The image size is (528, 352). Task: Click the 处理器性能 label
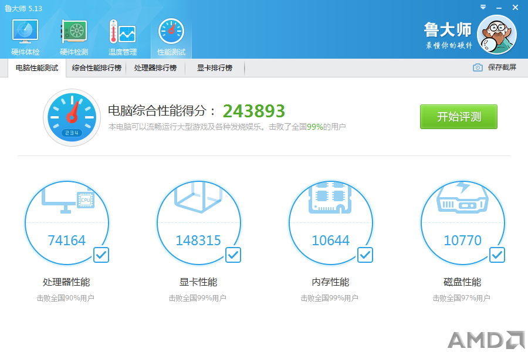66,282
